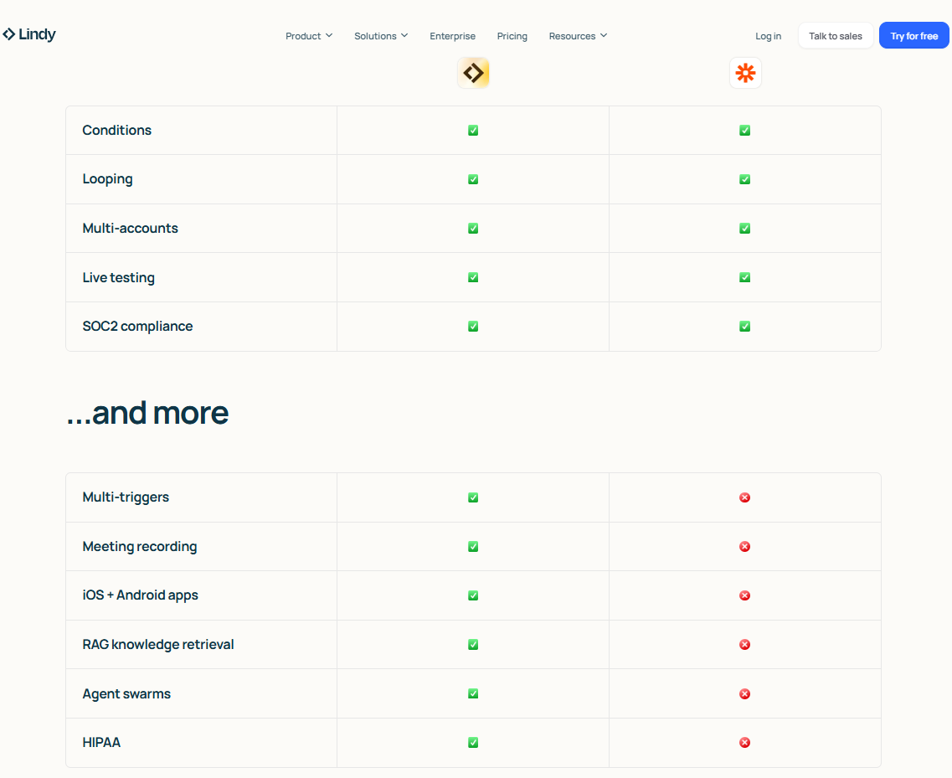Click Lindy's green check for Looping

[473, 179]
